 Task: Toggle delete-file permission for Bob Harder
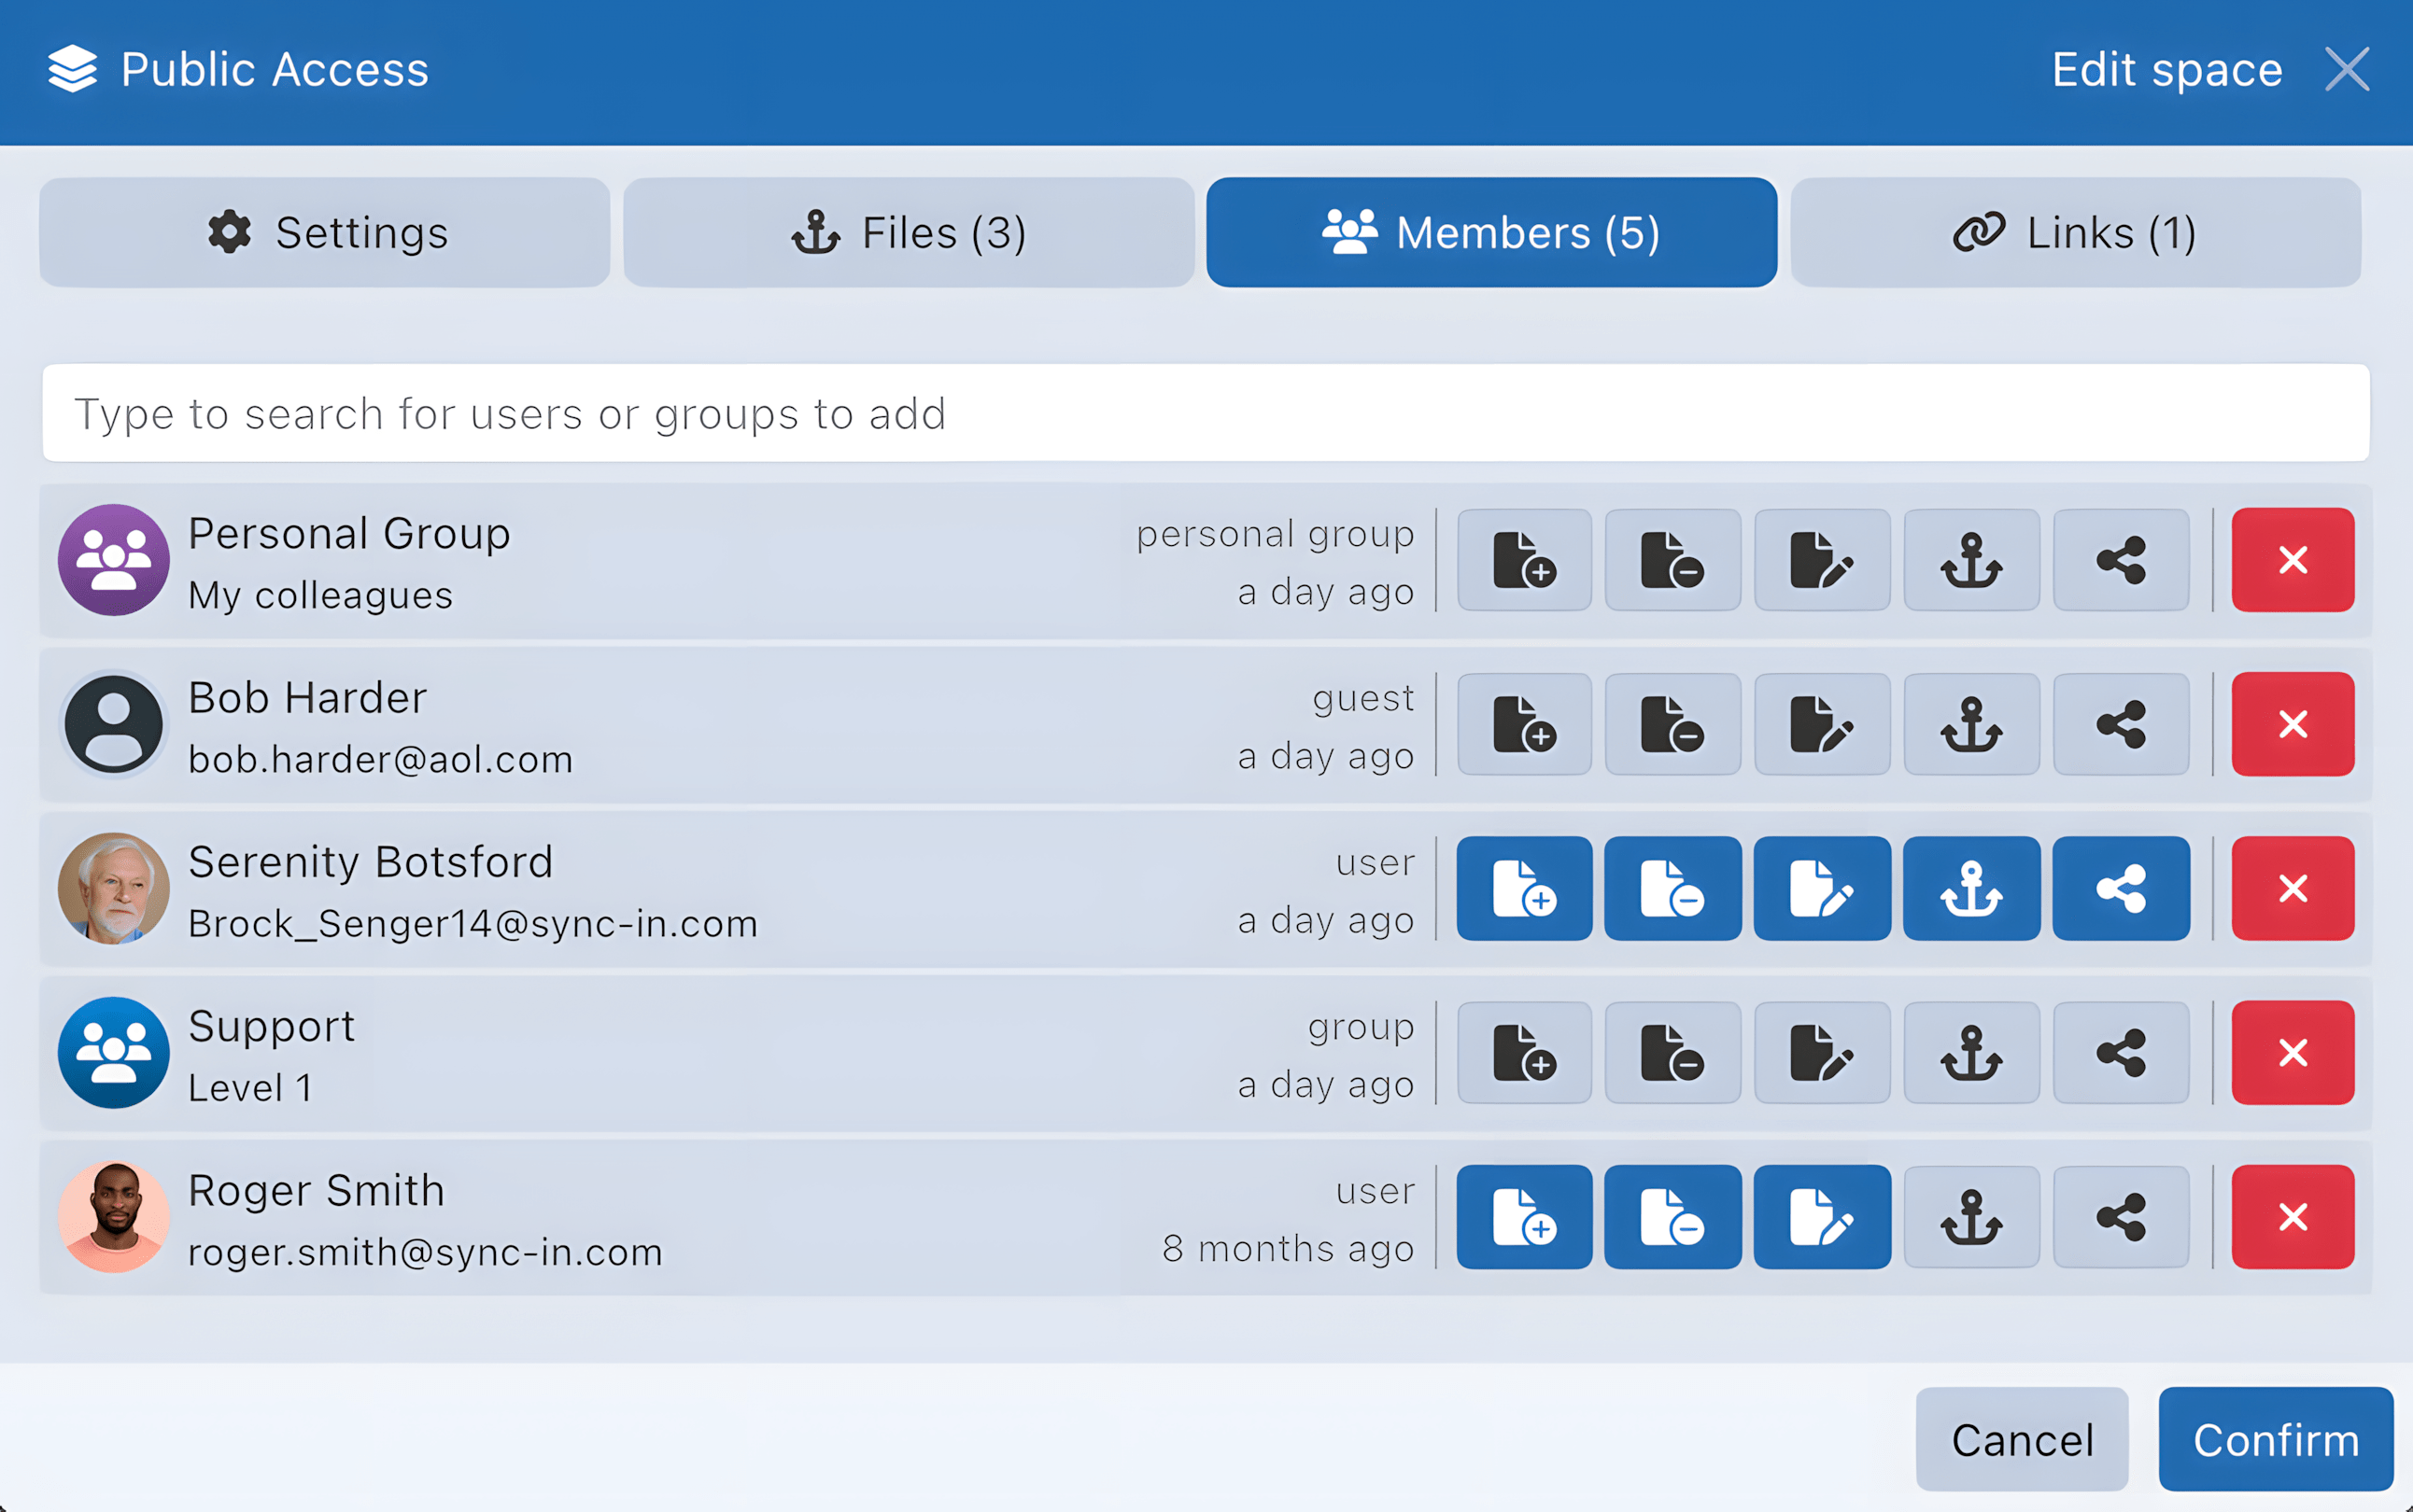pyautogui.click(x=1672, y=724)
